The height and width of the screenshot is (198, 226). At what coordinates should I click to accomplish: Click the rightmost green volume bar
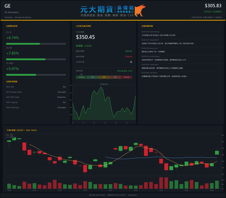pos(217,184)
